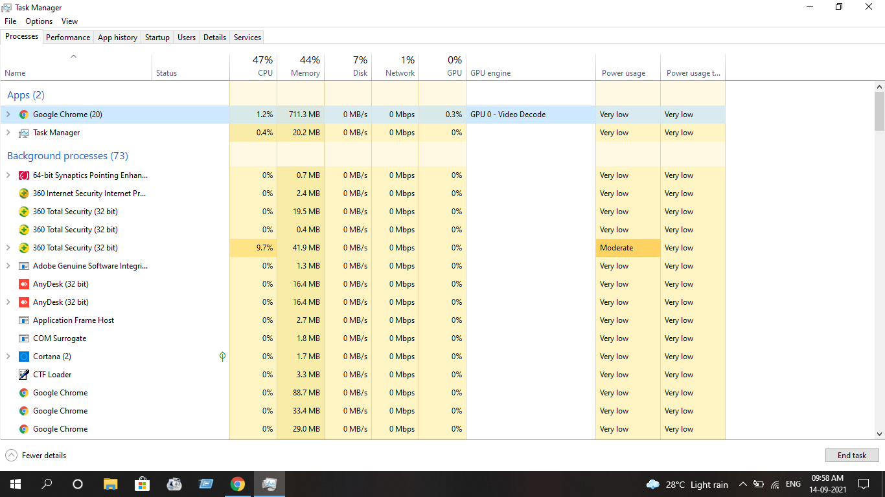Click the Cortana process icon
The image size is (885, 497).
[x=24, y=357]
